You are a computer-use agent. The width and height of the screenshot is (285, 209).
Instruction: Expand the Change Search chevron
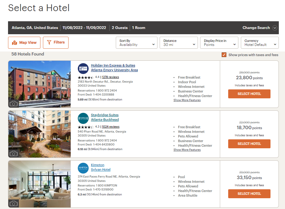(275, 28)
